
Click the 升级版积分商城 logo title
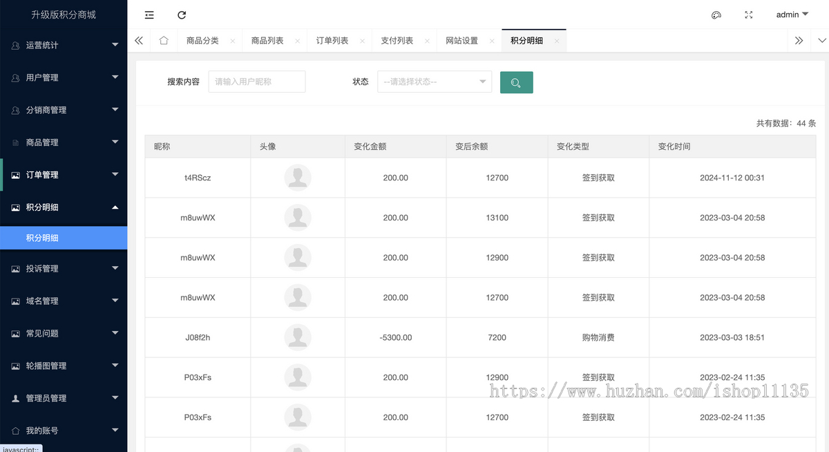tap(64, 15)
